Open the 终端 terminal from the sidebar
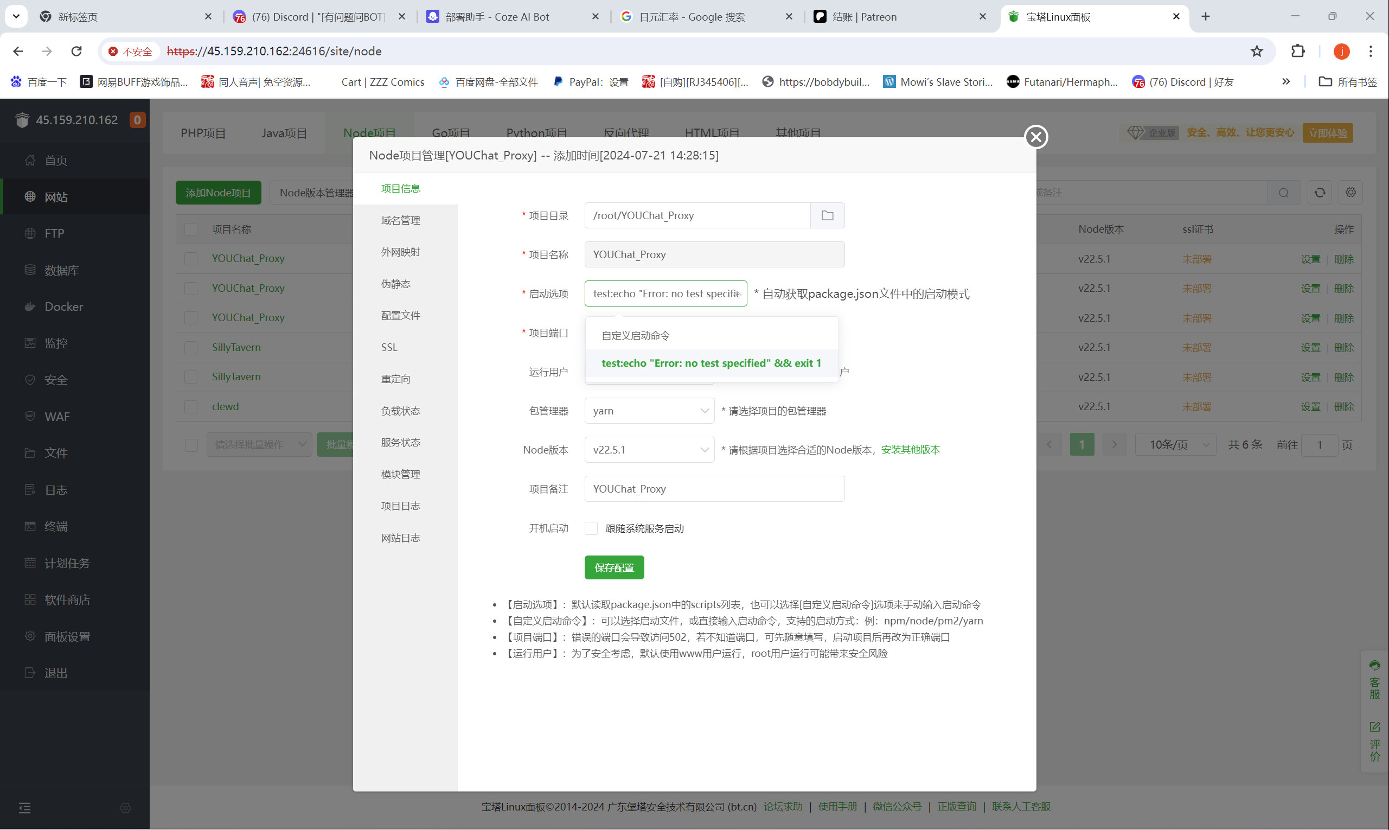The height and width of the screenshot is (830, 1389). tap(56, 526)
